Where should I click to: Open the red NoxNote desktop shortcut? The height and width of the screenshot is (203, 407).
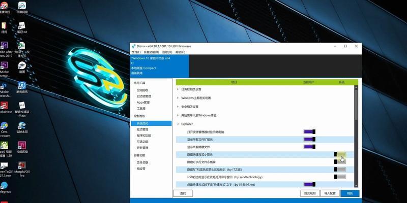point(5,107)
